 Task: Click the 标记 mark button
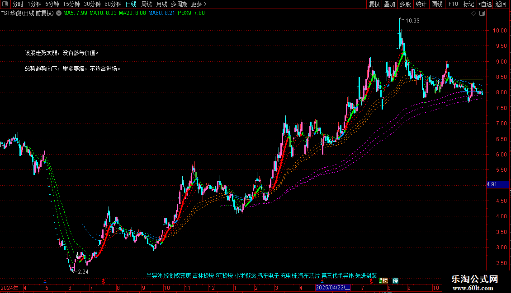coord(468,4)
